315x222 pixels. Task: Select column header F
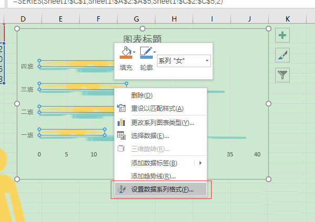(99, 19)
